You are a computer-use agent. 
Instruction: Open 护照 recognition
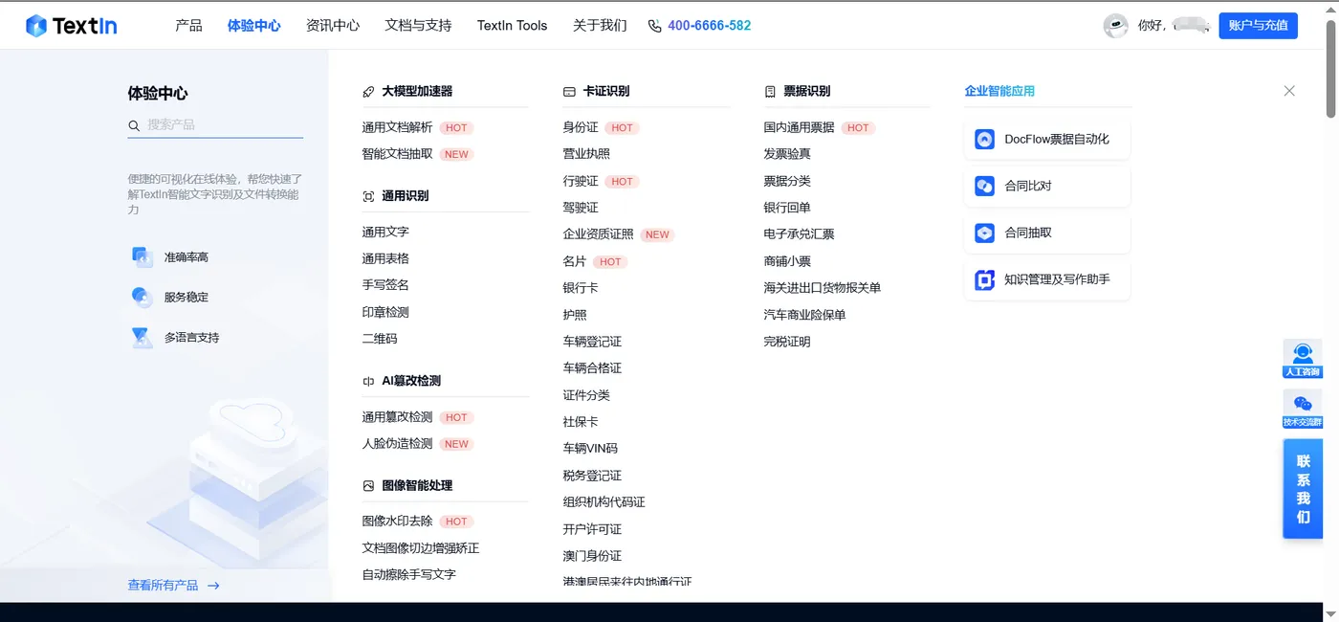point(575,315)
